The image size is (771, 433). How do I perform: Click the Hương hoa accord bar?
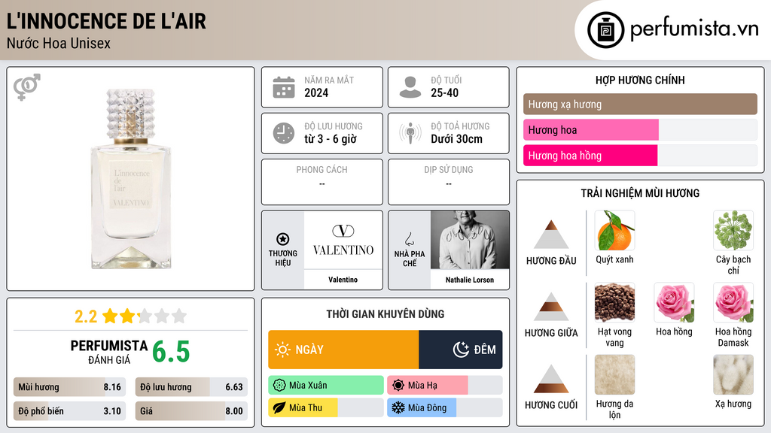coord(640,130)
